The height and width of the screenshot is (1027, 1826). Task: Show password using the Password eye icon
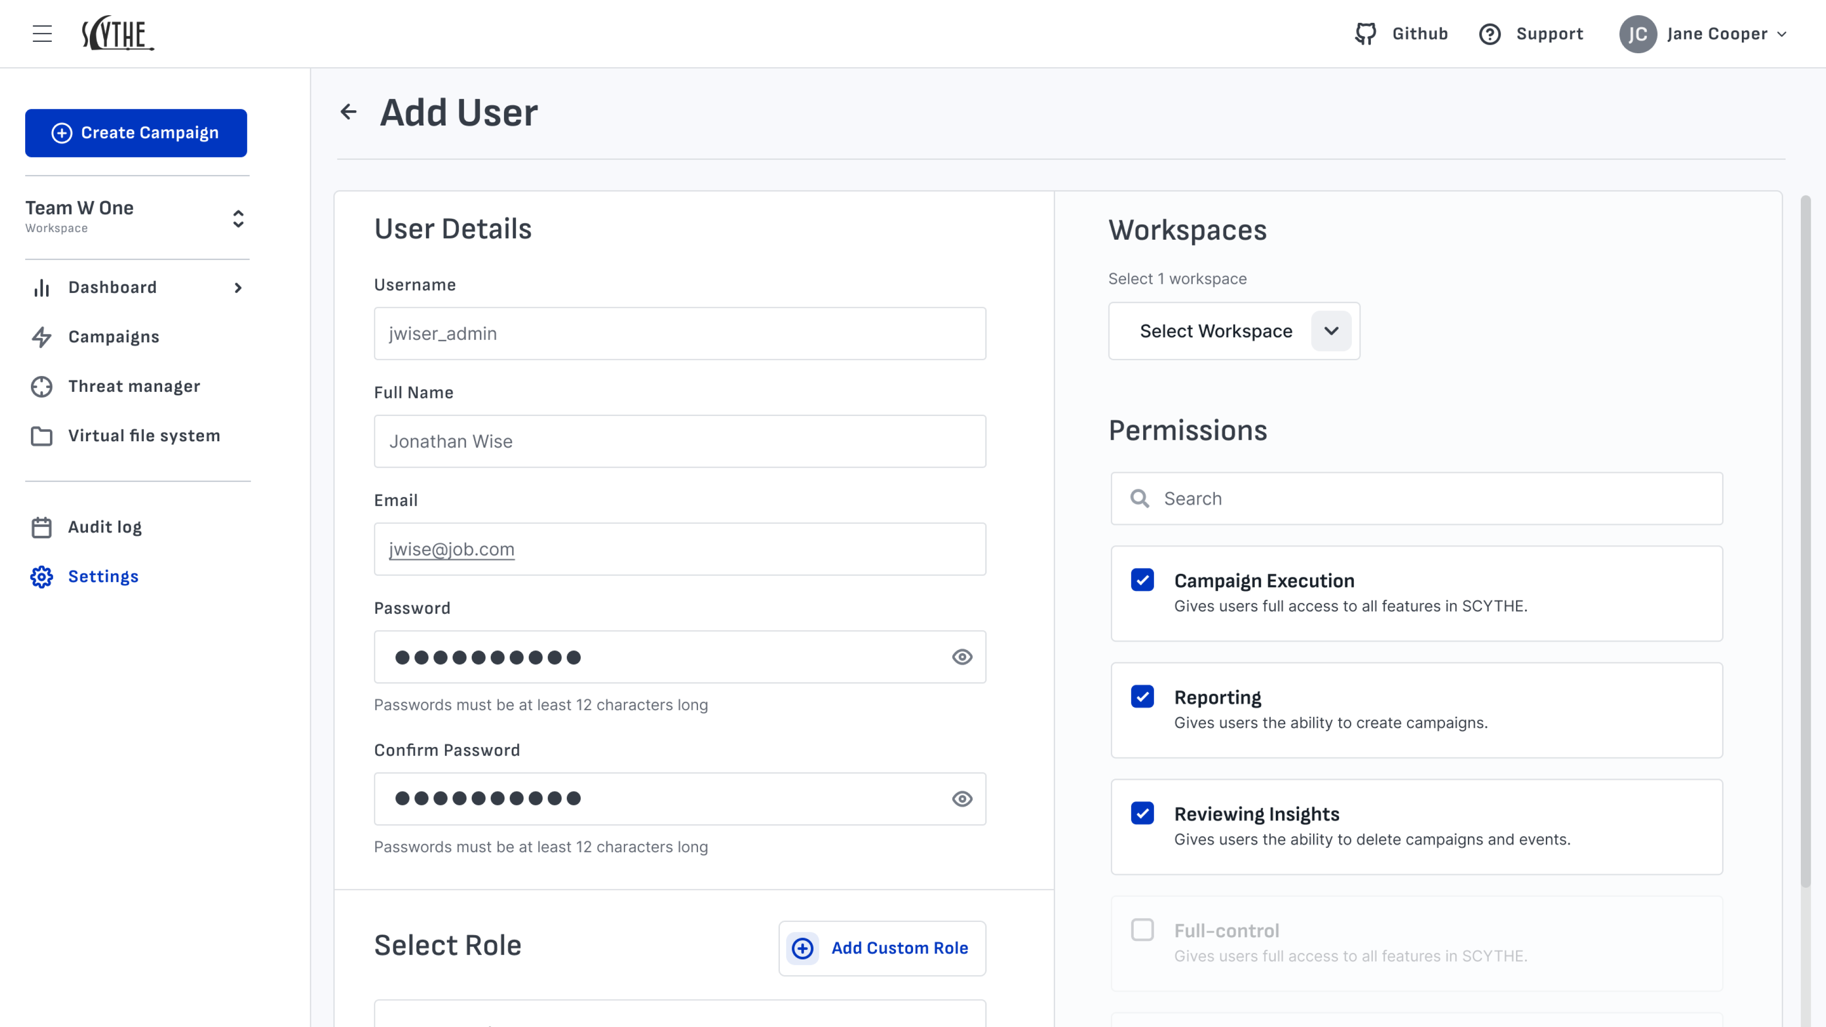pos(962,657)
